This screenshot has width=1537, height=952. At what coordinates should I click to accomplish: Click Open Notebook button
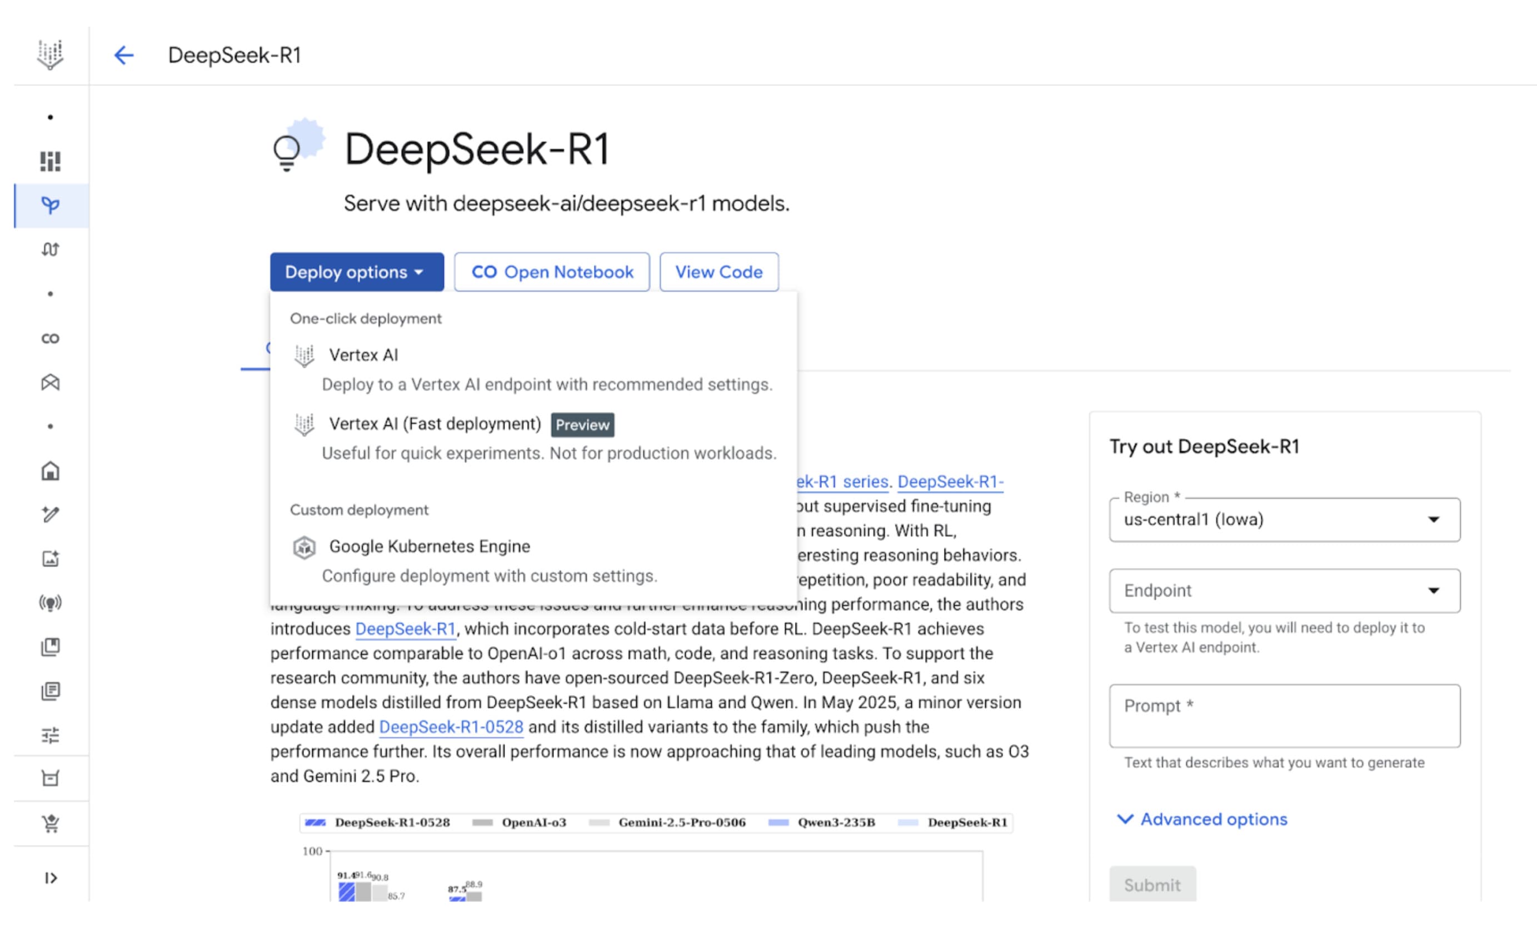coord(552,272)
